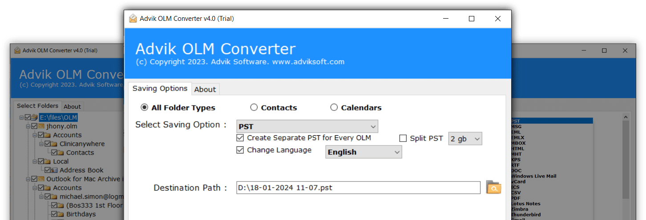The width and height of the screenshot is (646, 220).
Task: Click the drive icon next to E:\files\OLM
Action: tap(35, 118)
